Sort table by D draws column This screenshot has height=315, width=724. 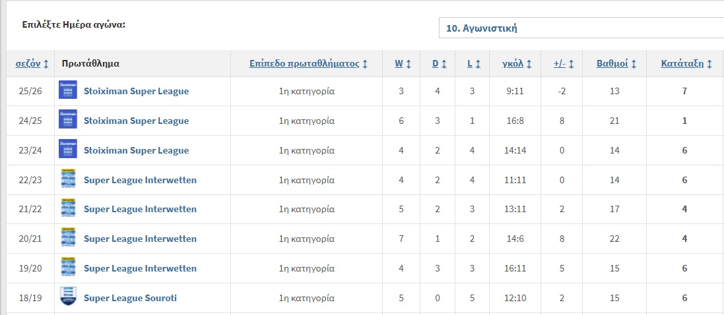pyautogui.click(x=439, y=64)
